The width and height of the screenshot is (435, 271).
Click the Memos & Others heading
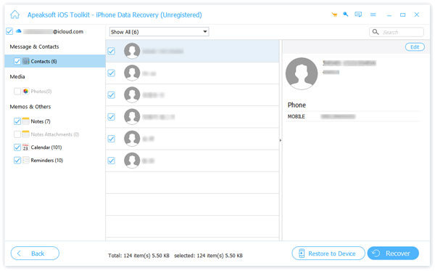click(x=30, y=107)
